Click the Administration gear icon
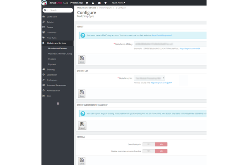Screen dimensions: 248x165 point(43,90)
